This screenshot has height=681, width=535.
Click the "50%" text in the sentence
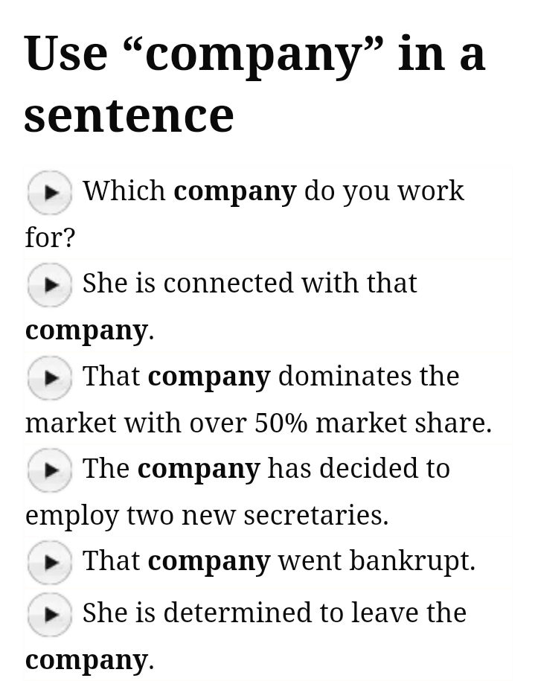click(281, 423)
